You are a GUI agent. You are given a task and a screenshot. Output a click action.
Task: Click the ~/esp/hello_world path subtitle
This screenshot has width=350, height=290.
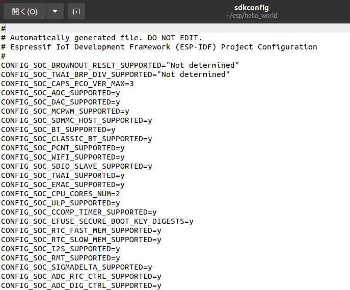click(252, 16)
